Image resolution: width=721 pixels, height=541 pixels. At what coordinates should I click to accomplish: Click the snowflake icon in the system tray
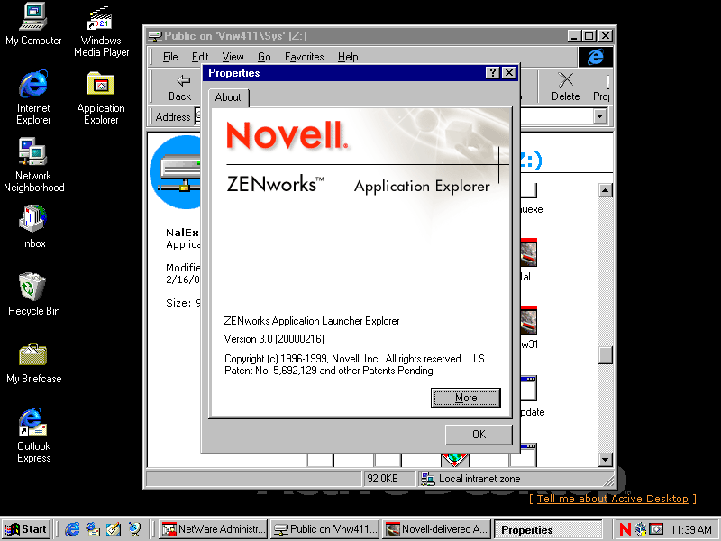coord(641,529)
